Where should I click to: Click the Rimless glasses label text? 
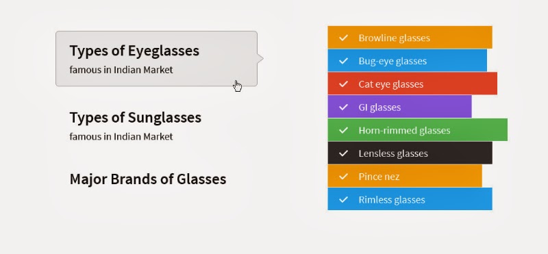pyautogui.click(x=392, y=199)
